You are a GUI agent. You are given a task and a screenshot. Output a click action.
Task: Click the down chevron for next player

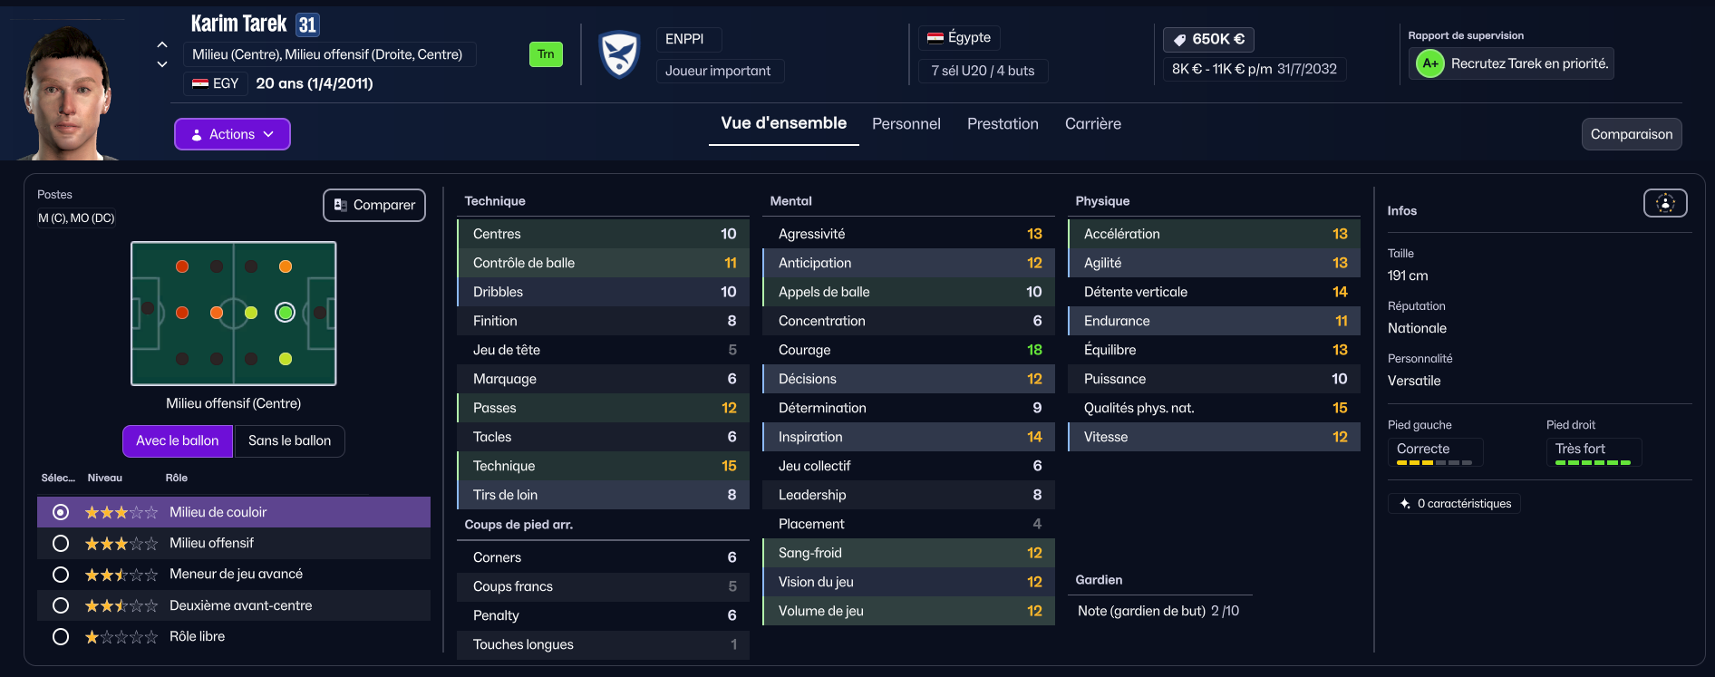[162, 64]
